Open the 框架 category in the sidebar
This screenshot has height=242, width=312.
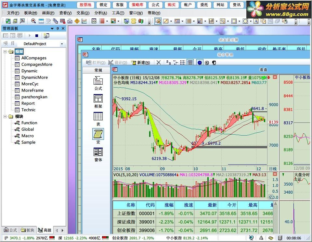click(98, 101)
